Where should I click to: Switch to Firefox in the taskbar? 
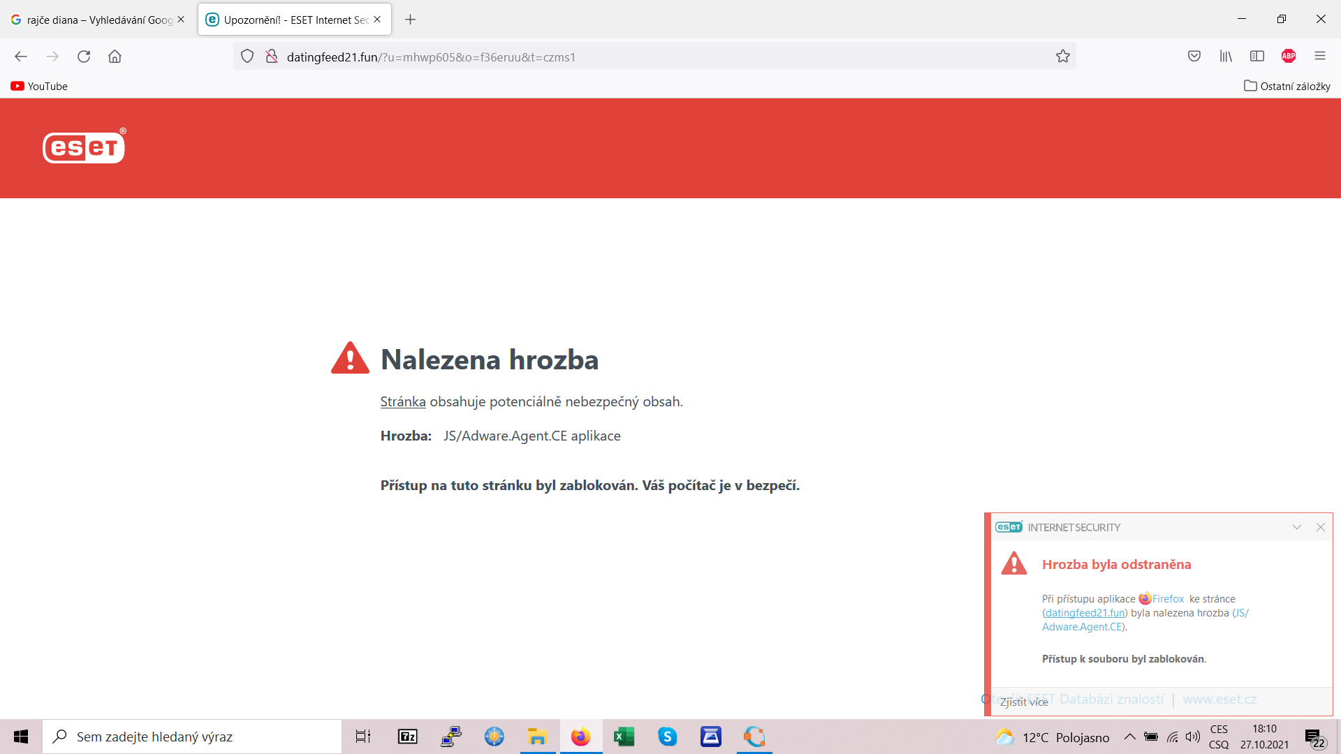[580, 737]
